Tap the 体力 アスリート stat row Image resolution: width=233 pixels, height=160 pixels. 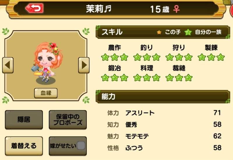point(164,113)
